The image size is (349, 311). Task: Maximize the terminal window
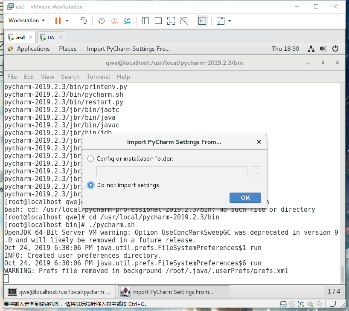pos(323,63)
